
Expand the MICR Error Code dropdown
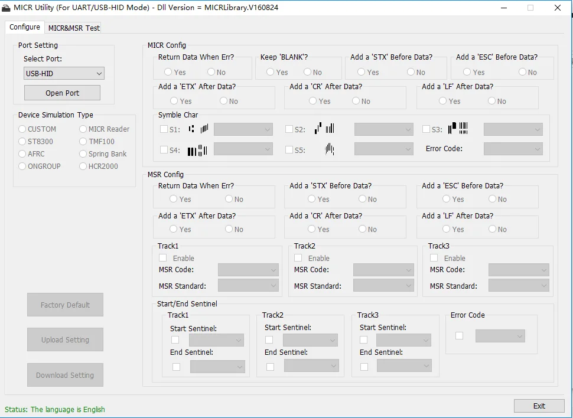[513, 149]
